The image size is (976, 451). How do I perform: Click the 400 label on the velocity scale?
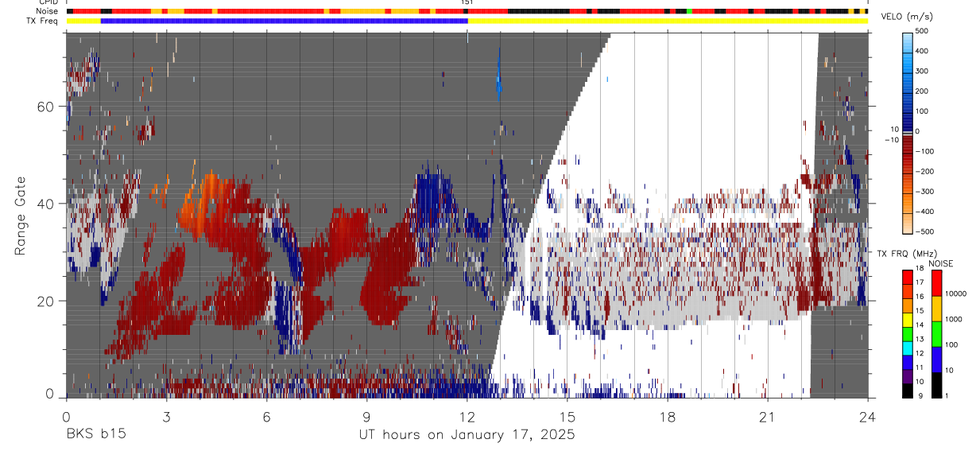[x=923, y=51]
